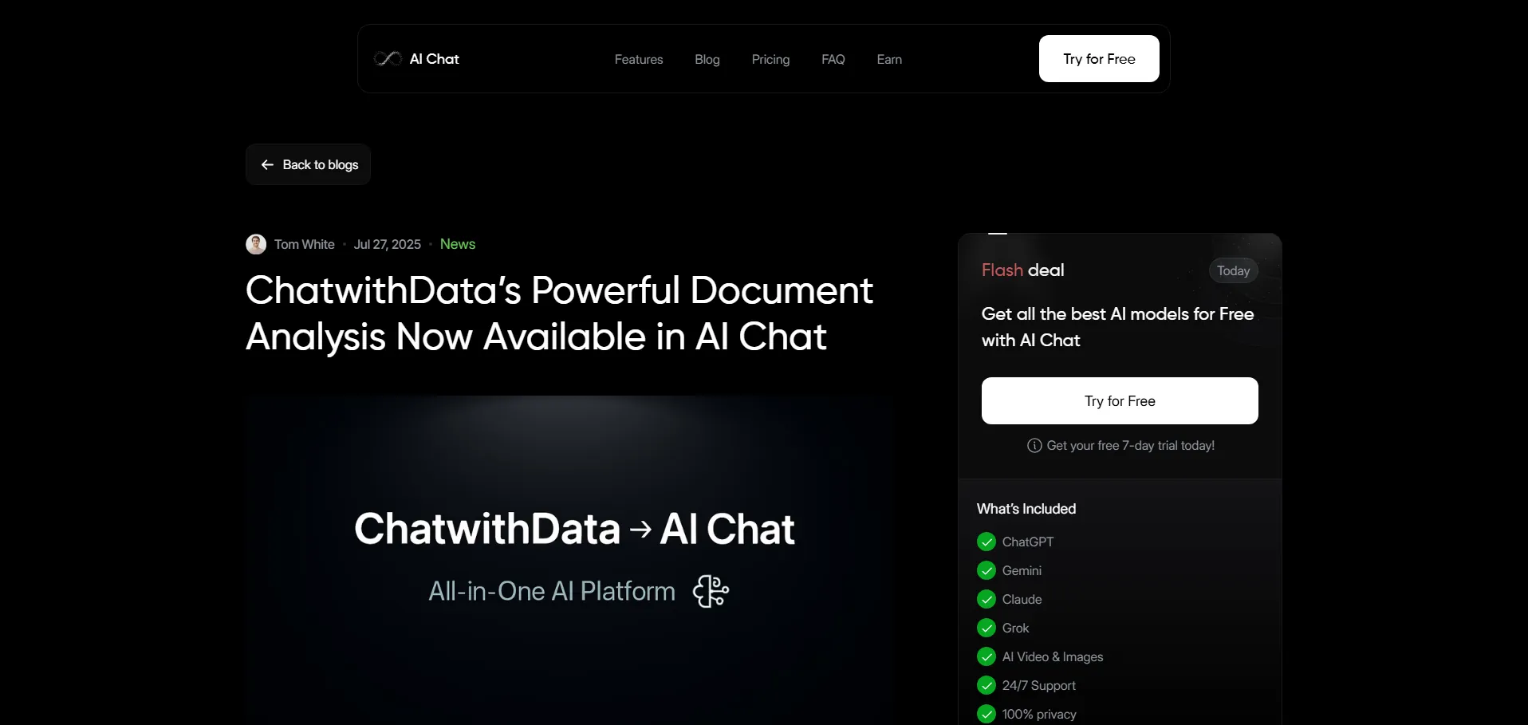Open the Earn nav link
Image resolution: width=1528 pixels, height=725 pixels.
point(889,60)
